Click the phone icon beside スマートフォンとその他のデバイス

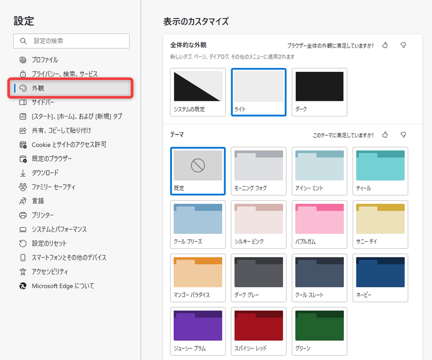(23, 257)
